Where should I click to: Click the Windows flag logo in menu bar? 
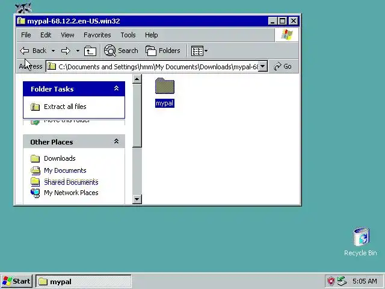287,35
